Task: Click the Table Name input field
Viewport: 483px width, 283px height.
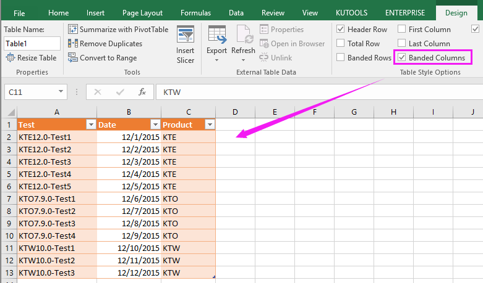Action: (x=32, y=43)
